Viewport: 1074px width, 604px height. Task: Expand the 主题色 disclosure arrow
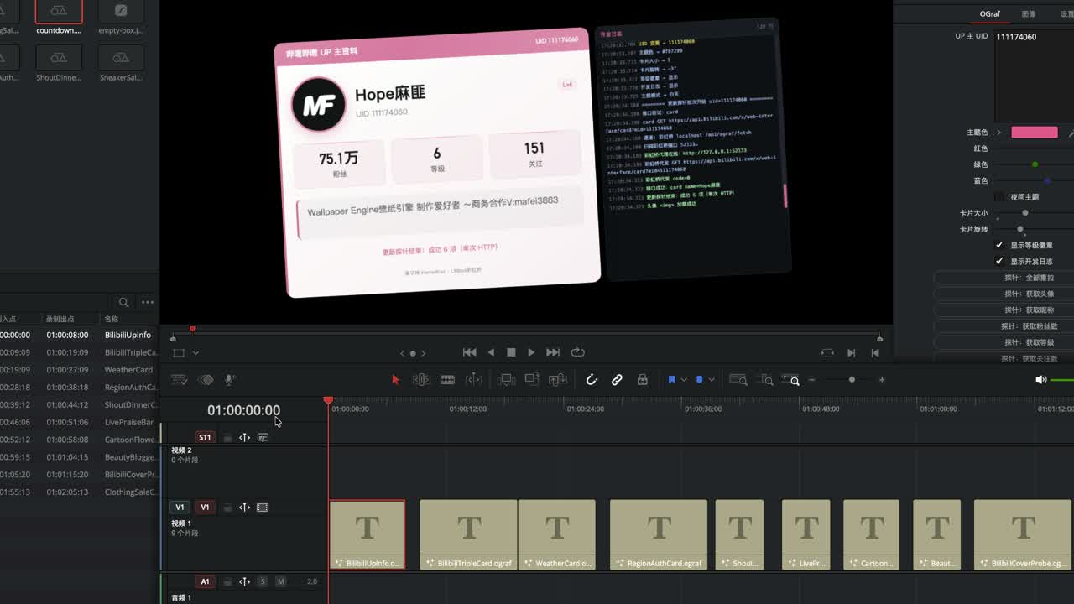tap(998, 133)
